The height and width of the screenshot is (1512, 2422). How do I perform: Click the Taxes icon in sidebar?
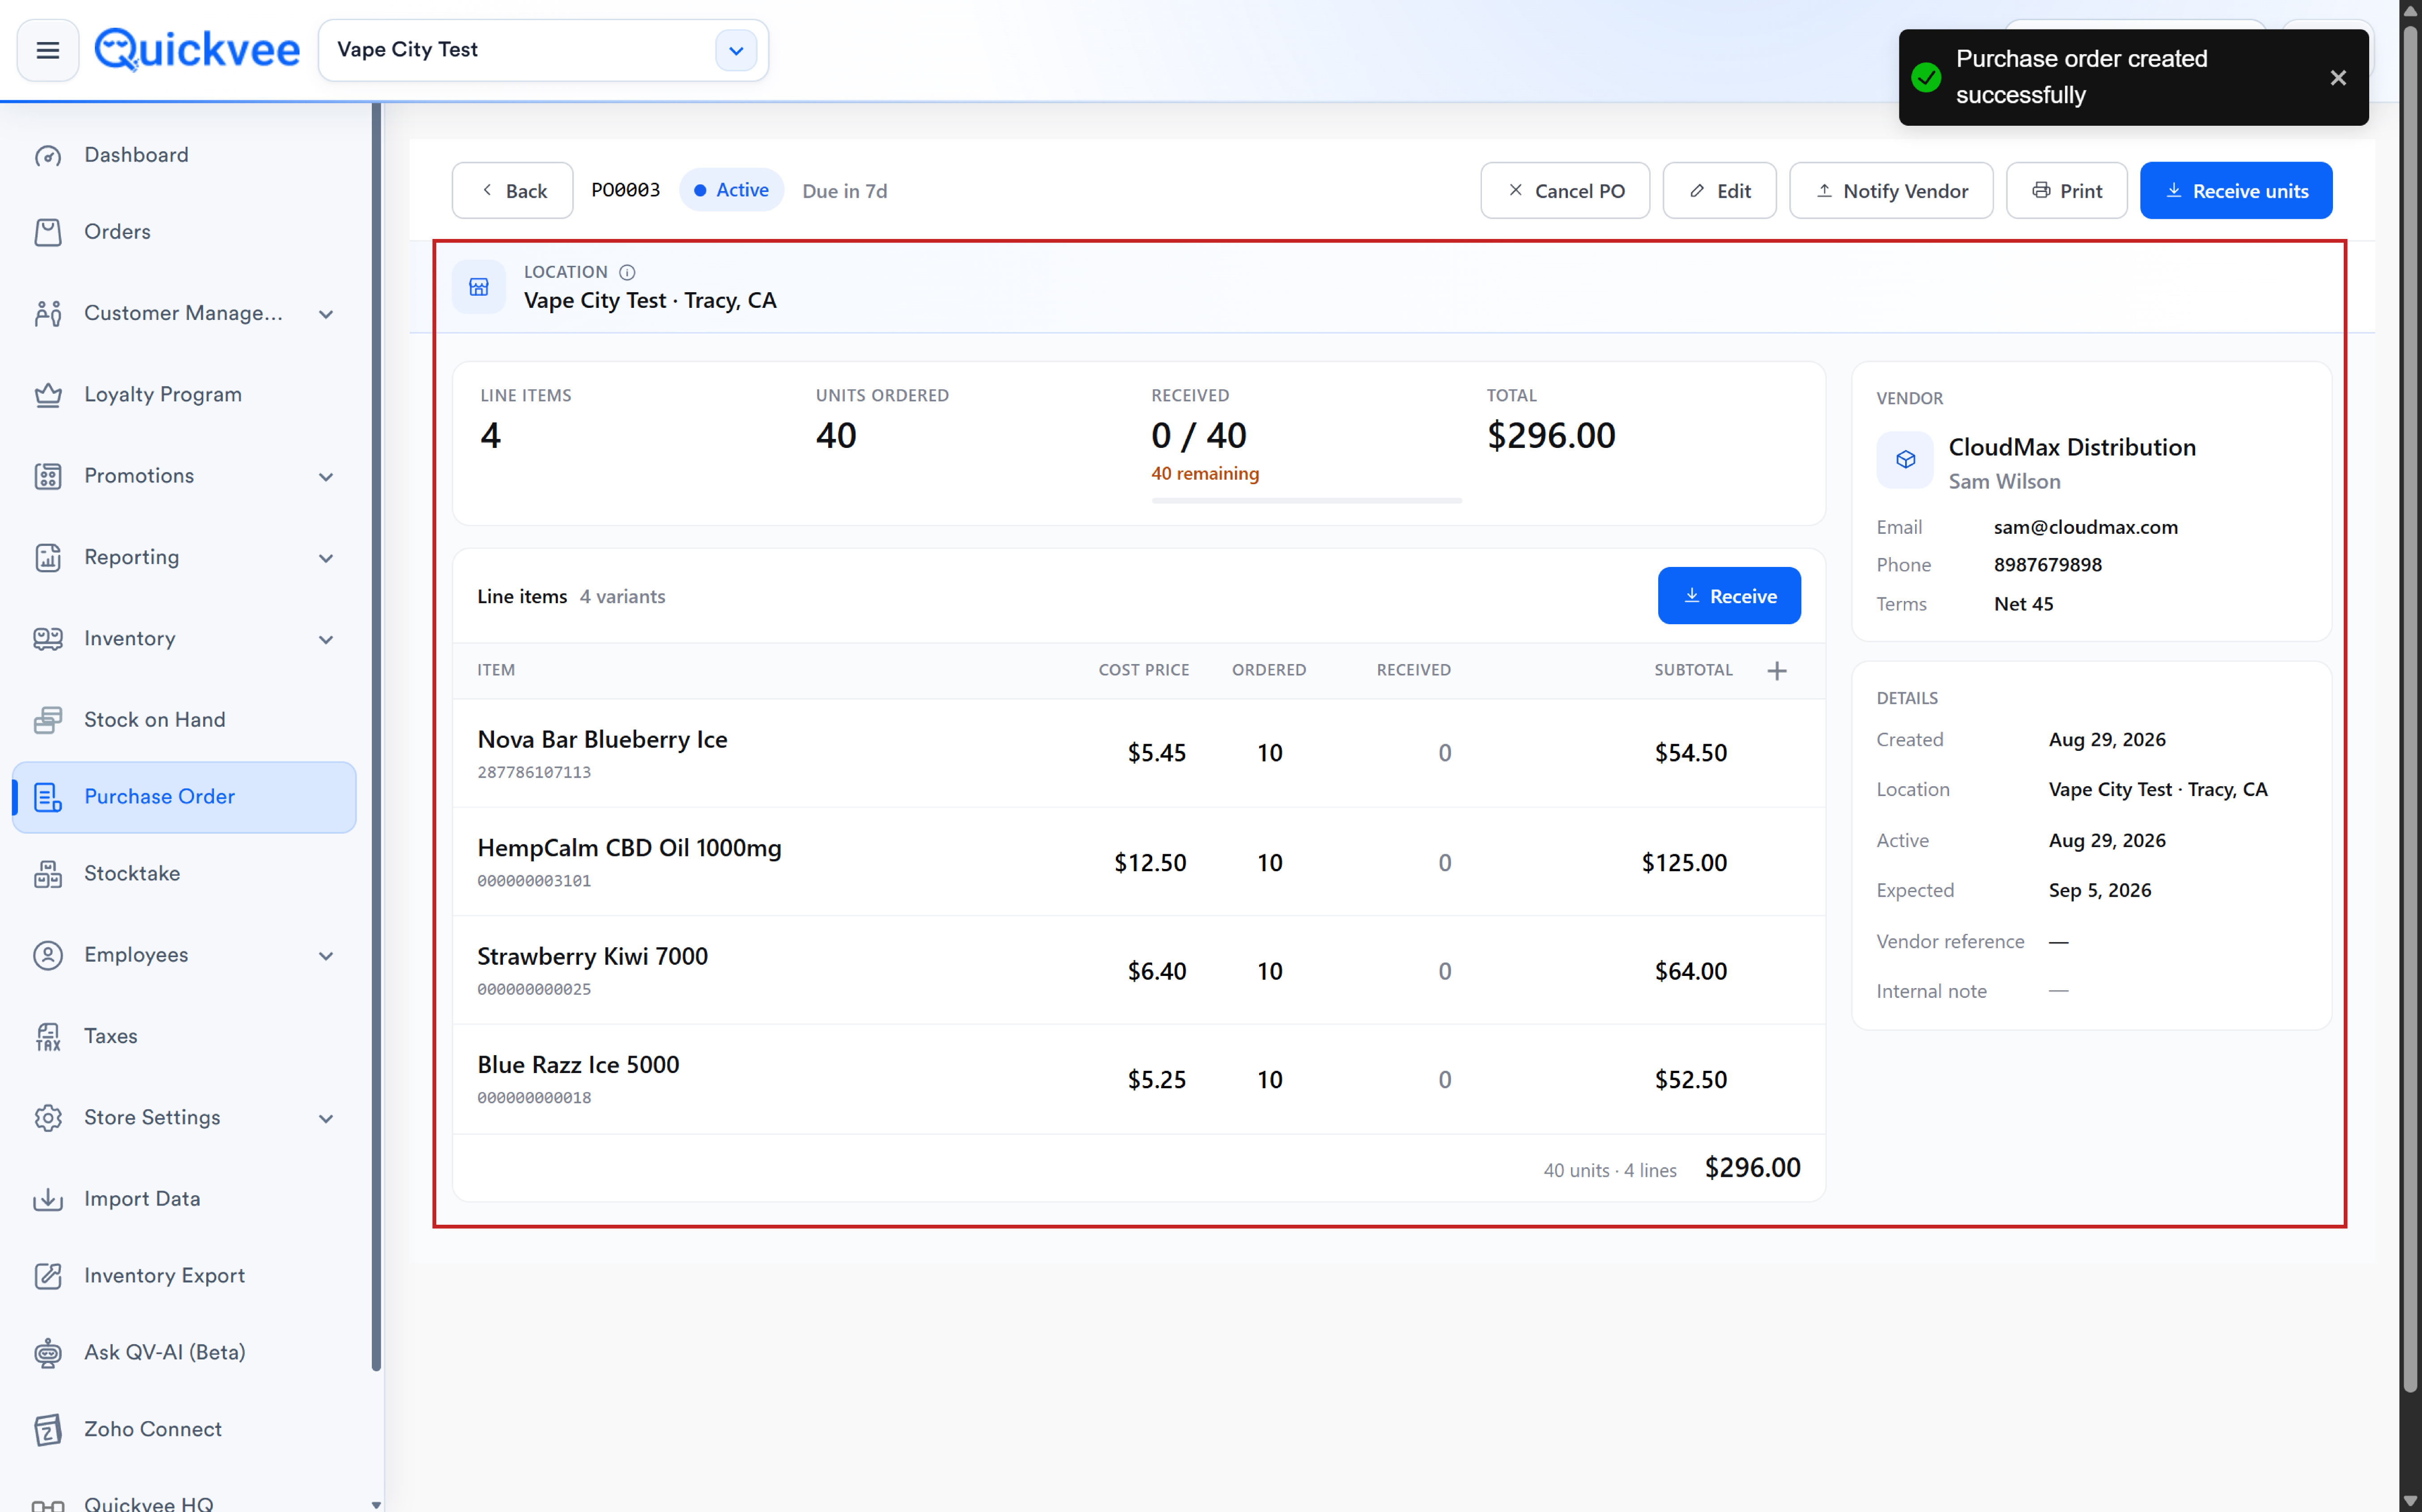pyautogui.click(x=48, y=1037)
